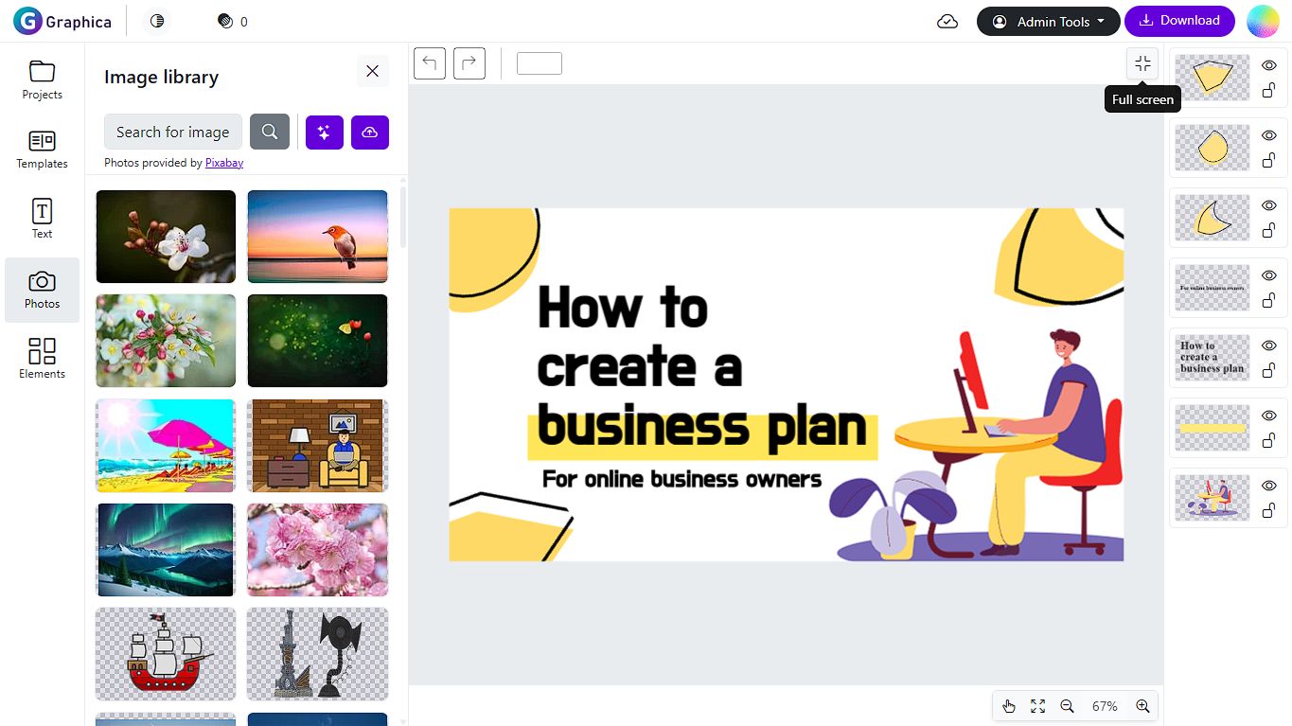Choose the pink cherry blossom photo
Screen dimensions: 1292x726
[x=317, y=550]
